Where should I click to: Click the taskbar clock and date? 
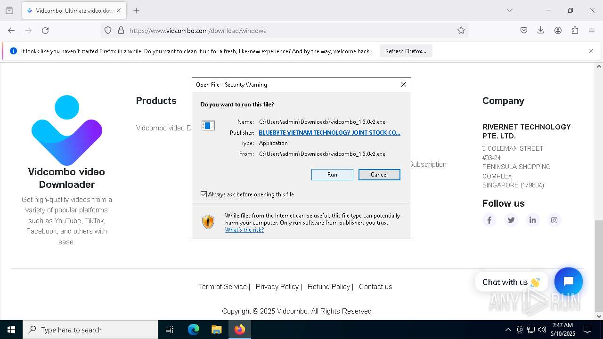click(563, 330)
